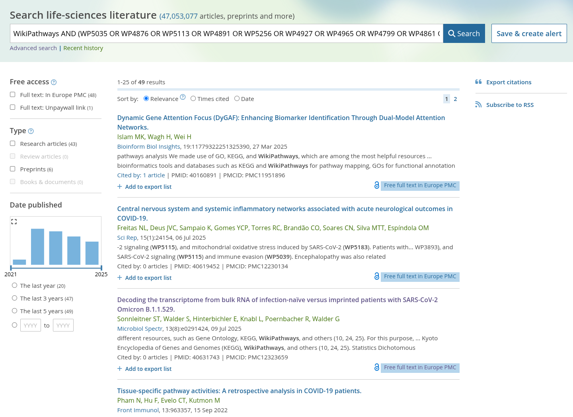
Task: Click open access icon on DyGAF article
Action: pos(376,185)
